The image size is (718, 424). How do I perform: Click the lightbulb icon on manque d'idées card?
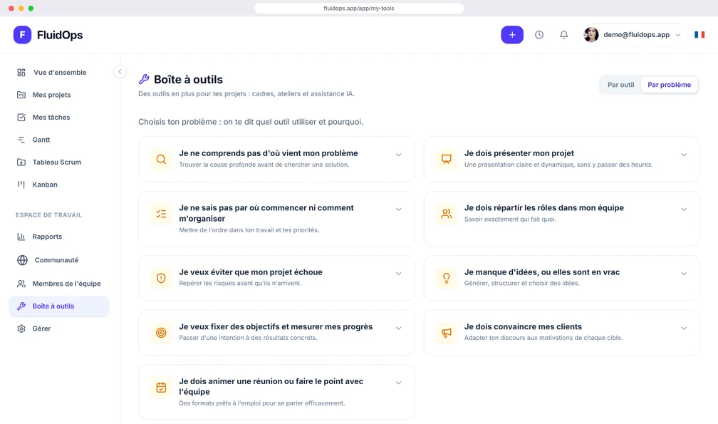pos(447,278)
